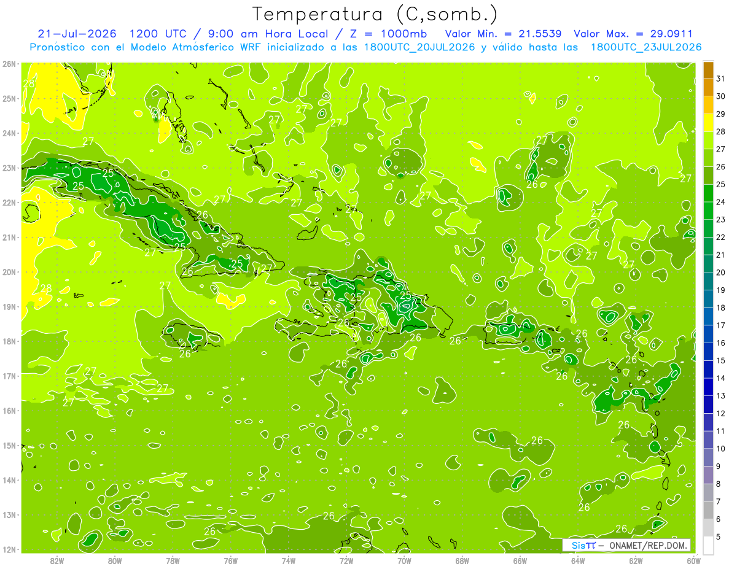
Task: Click 'Valor Max. = 29.0911' value
Action: [x=633, y=34]
